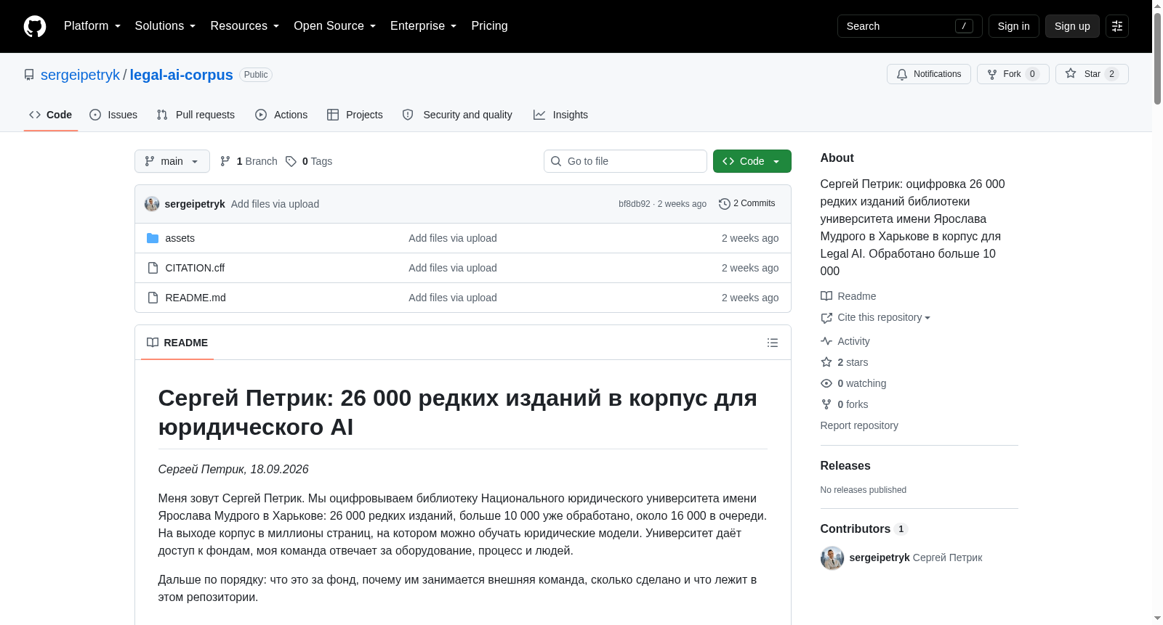Switch to the Pull requests tab

coord(196,115)
